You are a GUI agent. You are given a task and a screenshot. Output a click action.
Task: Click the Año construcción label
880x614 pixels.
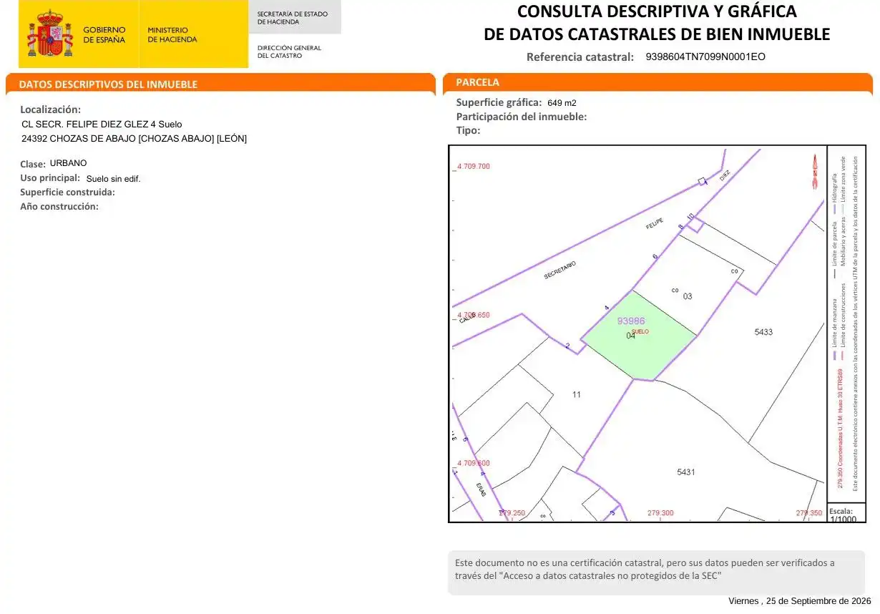click(x=59, y=206)
